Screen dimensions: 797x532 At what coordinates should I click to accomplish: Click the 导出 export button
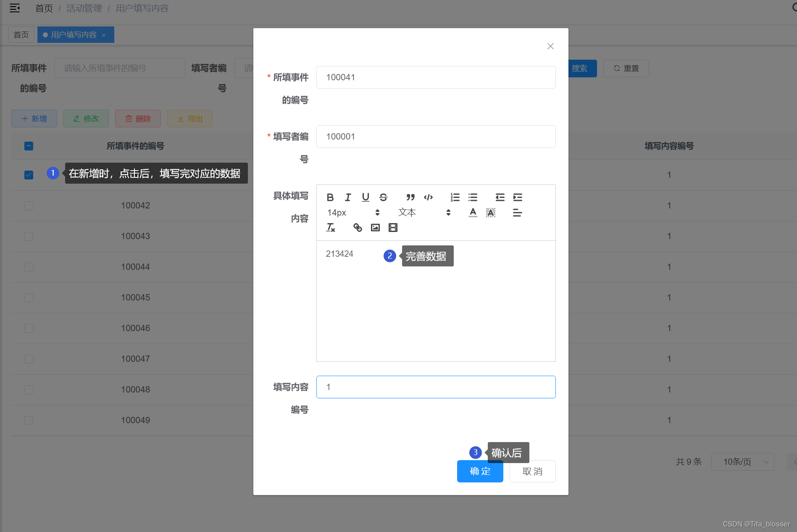point(190,119)
